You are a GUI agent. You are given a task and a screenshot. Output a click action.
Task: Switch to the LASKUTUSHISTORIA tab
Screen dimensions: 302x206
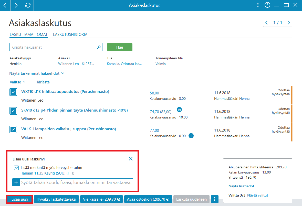click(x=70, y=35)
